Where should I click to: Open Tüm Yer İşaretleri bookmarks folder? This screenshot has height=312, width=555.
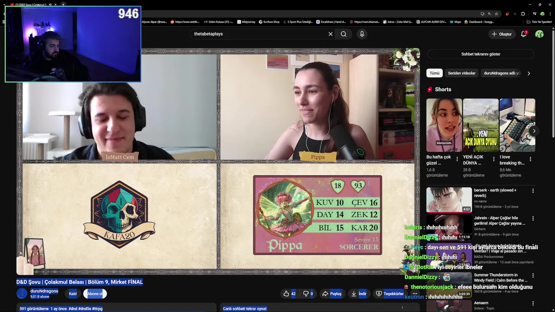coord(539,22)
